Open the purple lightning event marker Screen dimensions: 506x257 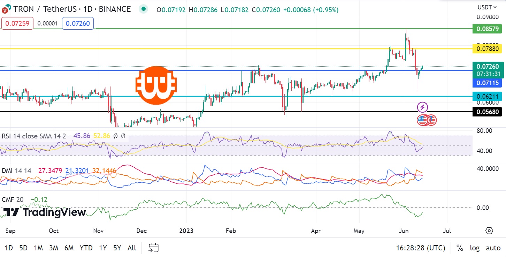pos(423,107)
